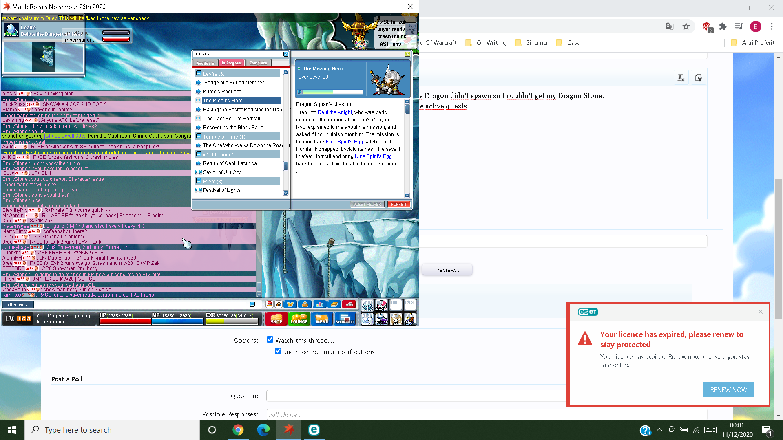Open the character stats chart icon

click(319, 304)
